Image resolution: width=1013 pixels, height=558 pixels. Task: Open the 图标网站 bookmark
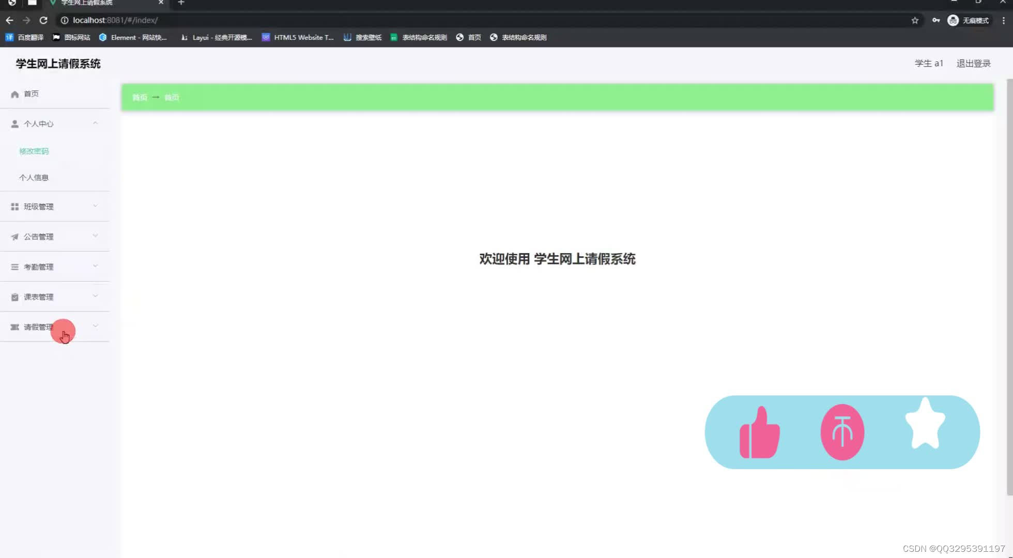71,37
